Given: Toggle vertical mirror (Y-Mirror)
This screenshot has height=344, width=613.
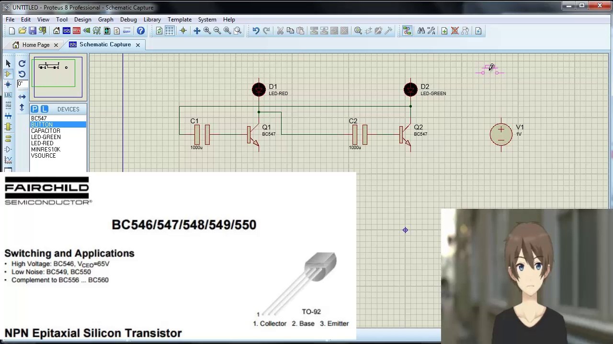Looking at the screenshot, I should click(22, 108).
